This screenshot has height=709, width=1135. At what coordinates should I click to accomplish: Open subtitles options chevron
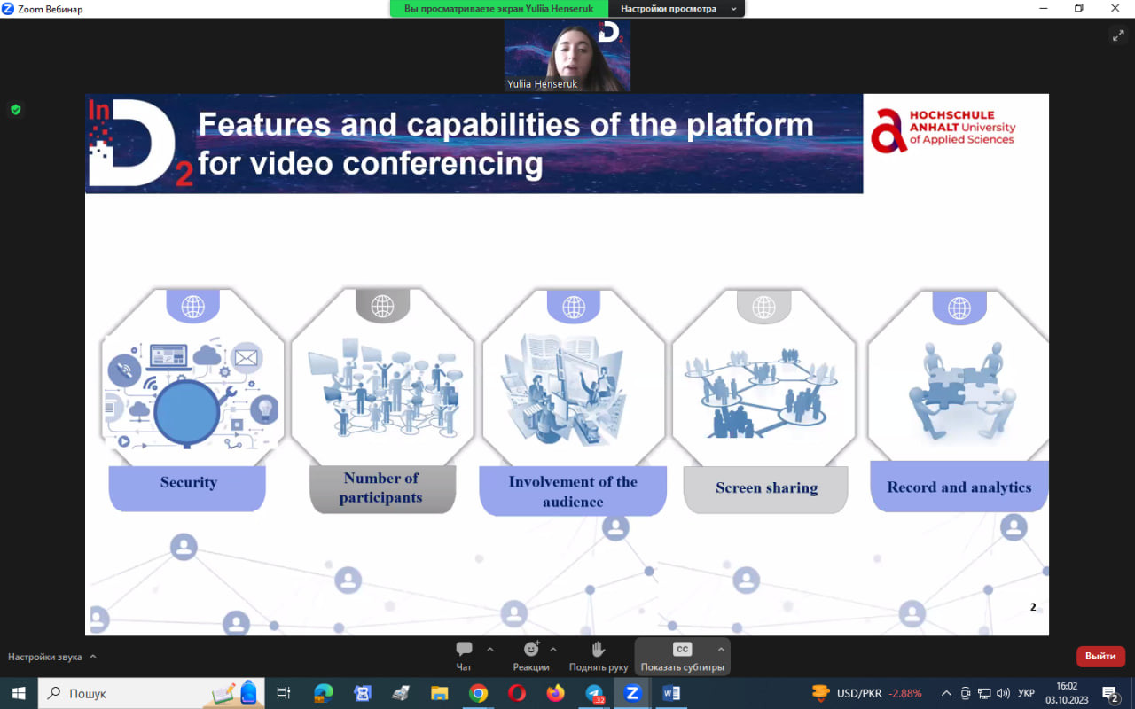(721, 649)
